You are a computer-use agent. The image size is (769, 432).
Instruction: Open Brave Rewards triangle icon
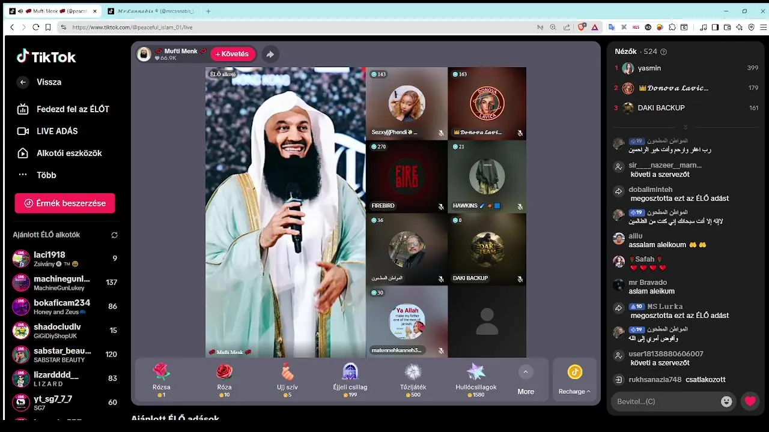[595, 27]
